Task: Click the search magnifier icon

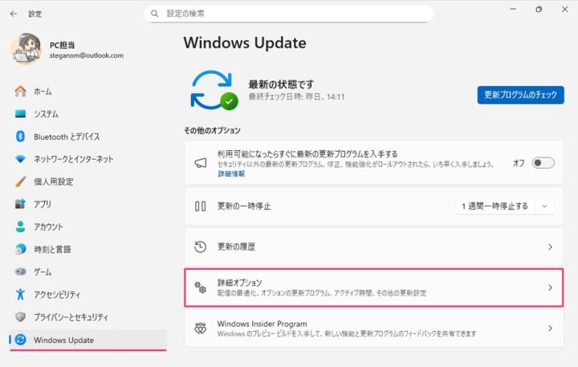Action: point(157,14)
